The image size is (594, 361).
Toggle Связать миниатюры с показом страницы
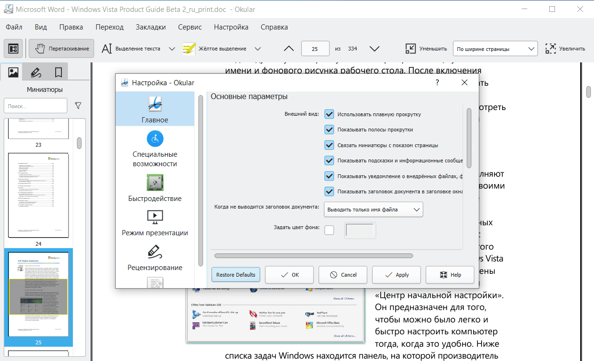point(329,145)
